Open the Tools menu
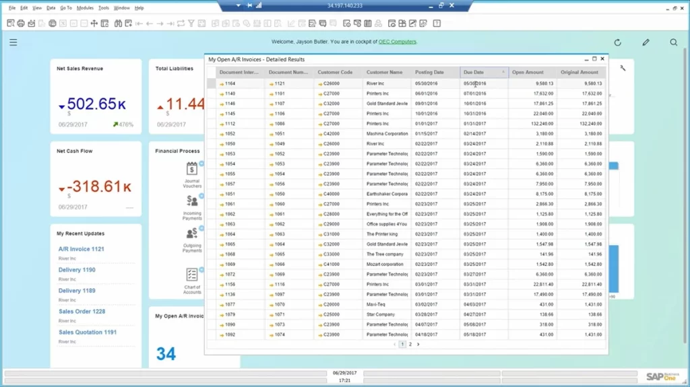Screen dimensions: 690x387 point(103,8)
